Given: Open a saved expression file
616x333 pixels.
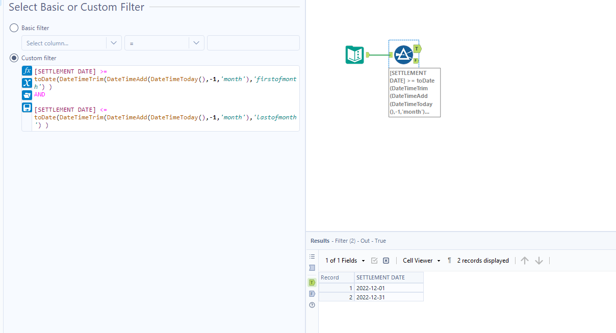Looking at the screenshot, I should tap(27, 95).
